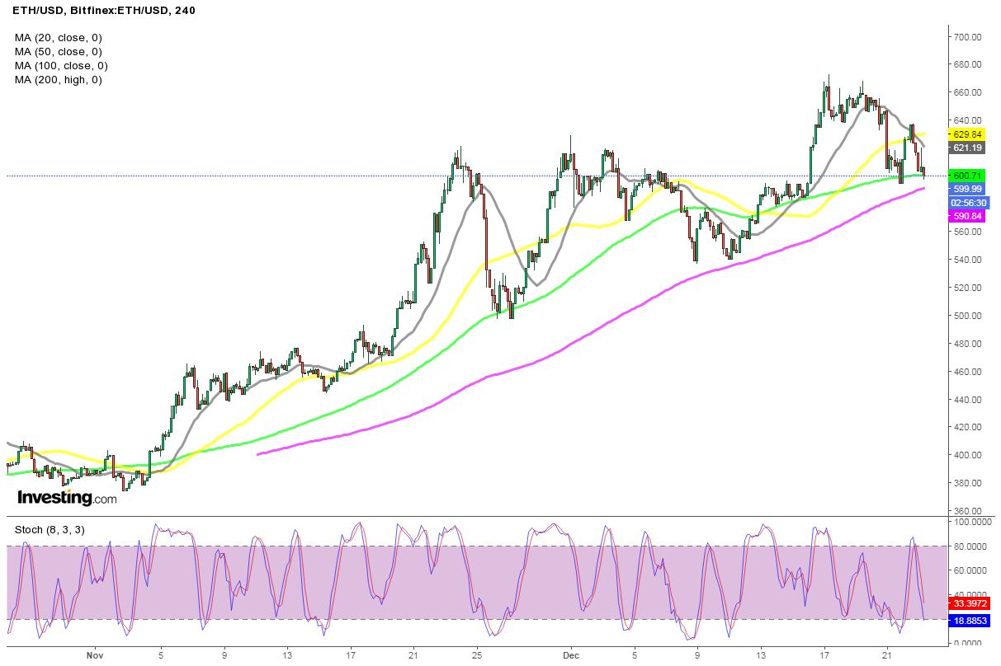Select the MA (20, close, 0) indicator label
1001x666 pixels.
[58, 37]
